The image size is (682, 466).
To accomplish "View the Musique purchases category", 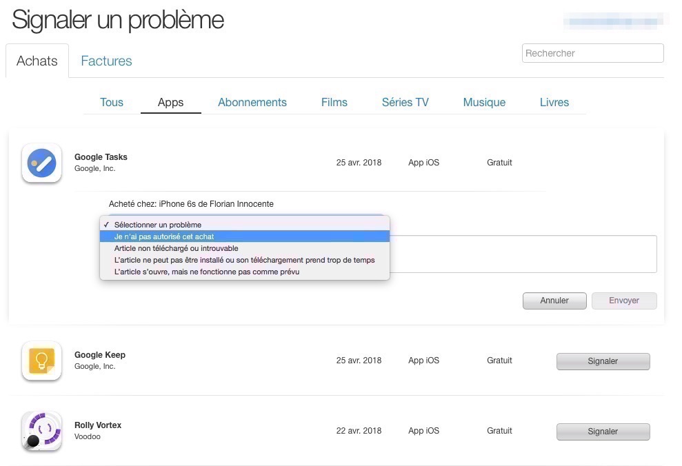I will 484,102.
